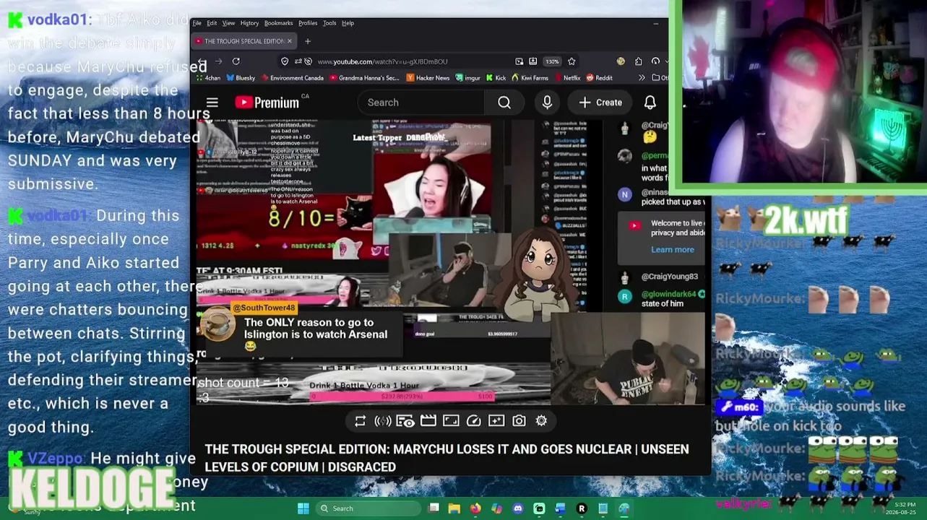Click the fullscreen rectangle icon under the video
The image size is (927, 520).
click(451, 421)
